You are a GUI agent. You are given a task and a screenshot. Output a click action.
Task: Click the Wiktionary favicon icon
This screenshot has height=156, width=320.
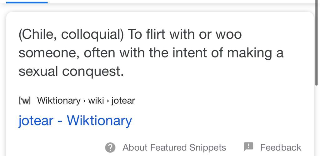coord(24,100)
